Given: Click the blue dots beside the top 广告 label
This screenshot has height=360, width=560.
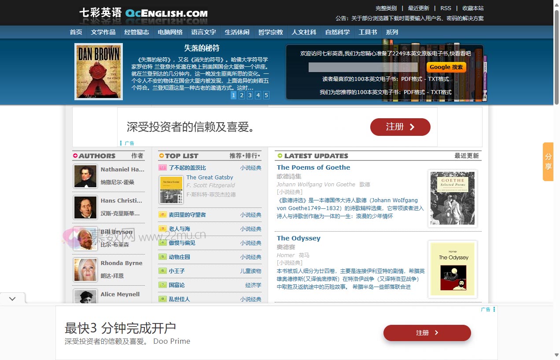Looking at the screenshot, I should (x=121, y=143).
